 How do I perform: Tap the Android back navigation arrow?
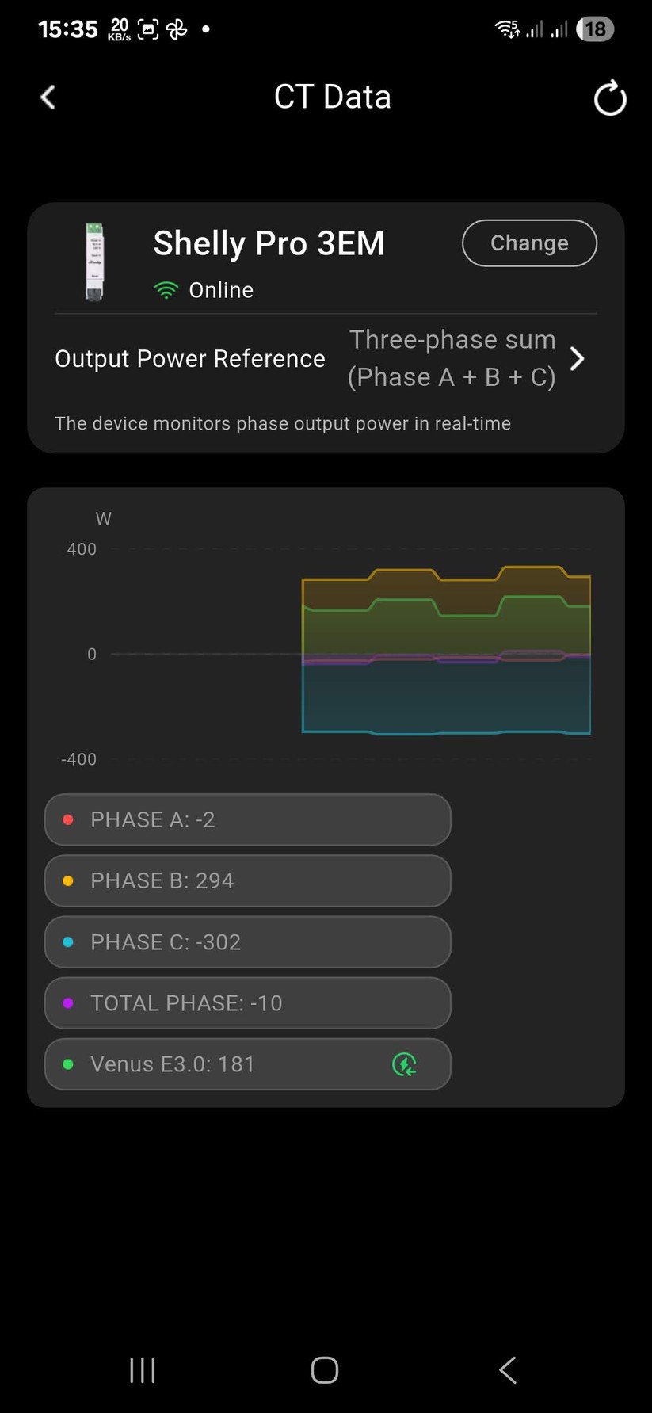pyautogui.click(x=507, y=1369)
